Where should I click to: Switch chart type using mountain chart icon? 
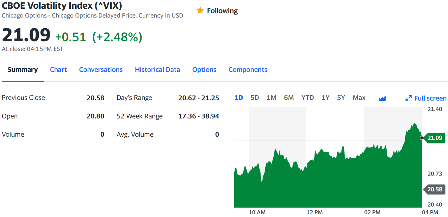[382, 98]
